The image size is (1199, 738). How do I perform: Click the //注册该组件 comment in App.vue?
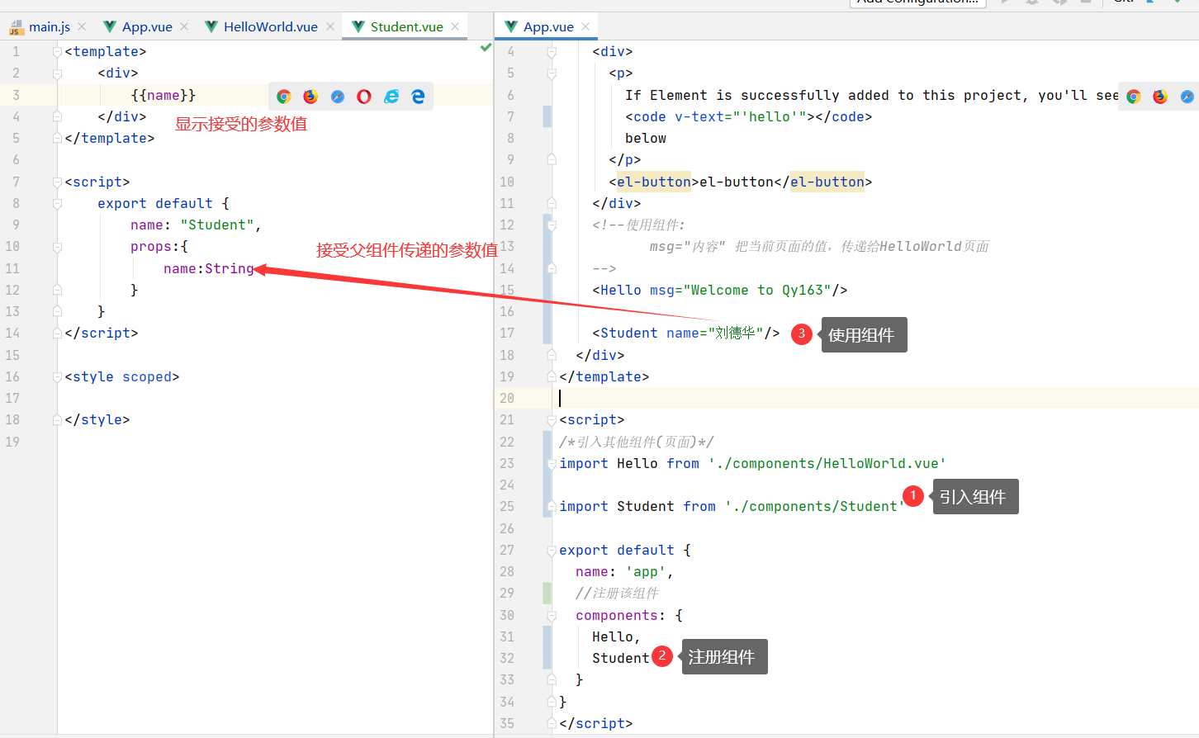tap(618, 594)
